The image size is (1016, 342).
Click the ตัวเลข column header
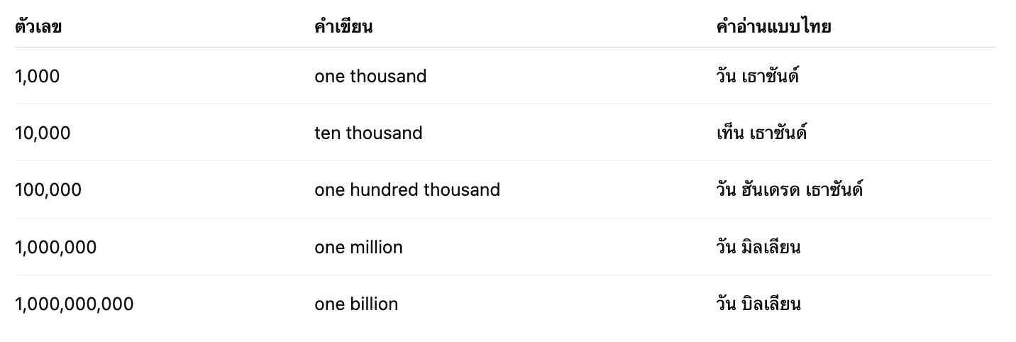click(x=38, y=27)
